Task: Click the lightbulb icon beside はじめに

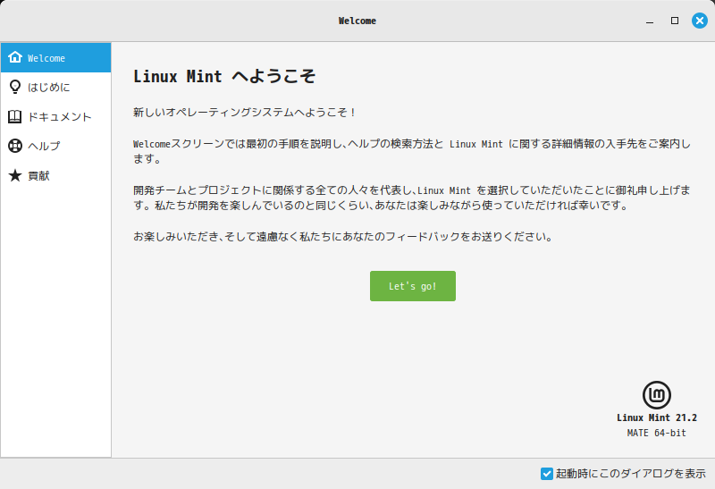Action: click(x=15, y=87)
